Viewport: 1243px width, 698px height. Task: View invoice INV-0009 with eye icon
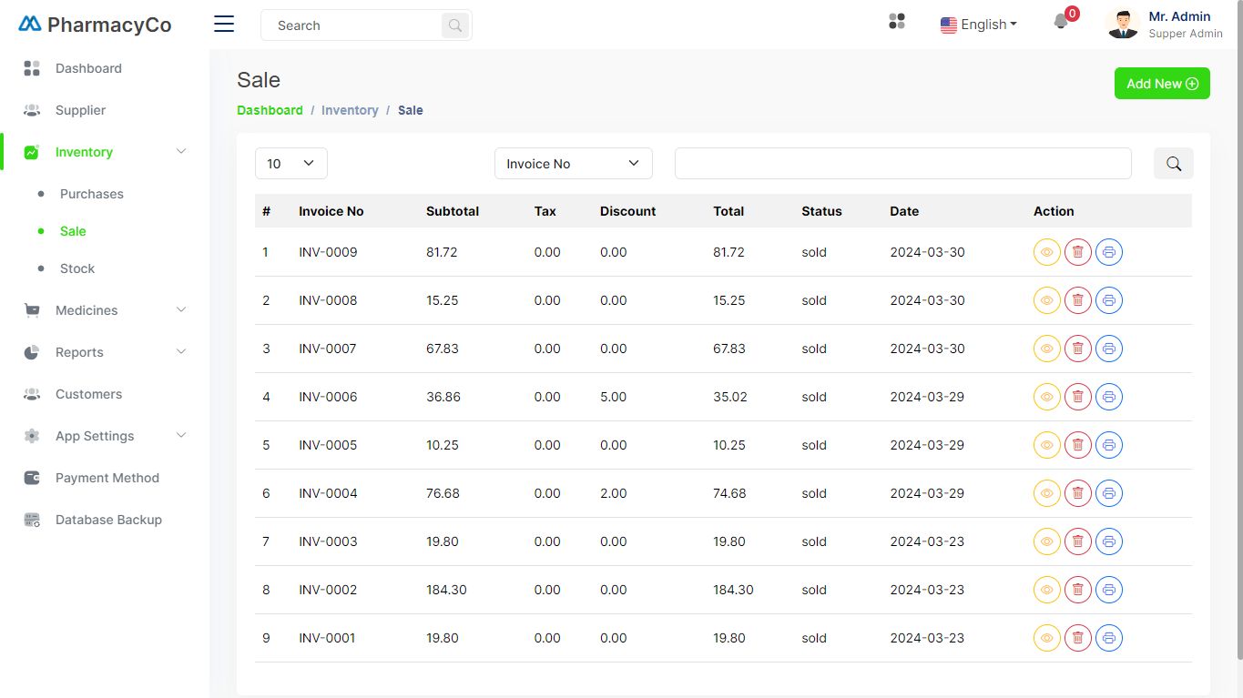[1046, 252]
